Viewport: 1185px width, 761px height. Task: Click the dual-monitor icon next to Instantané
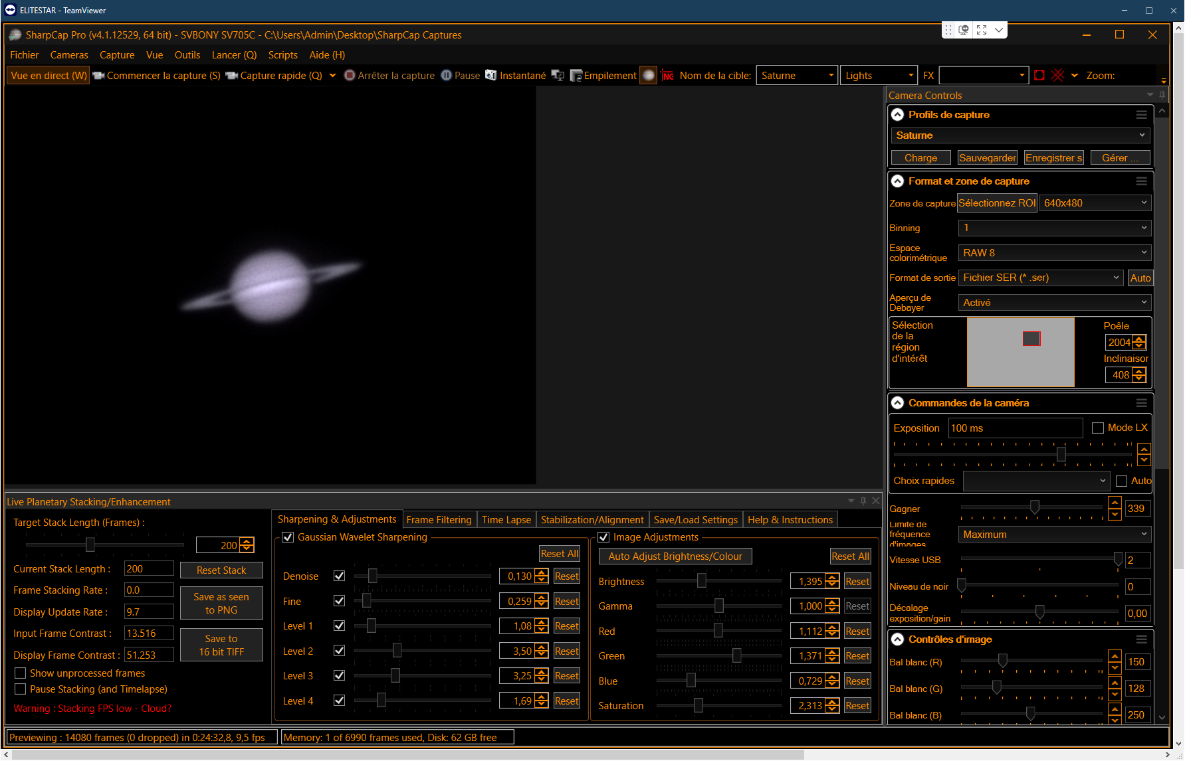558,76
